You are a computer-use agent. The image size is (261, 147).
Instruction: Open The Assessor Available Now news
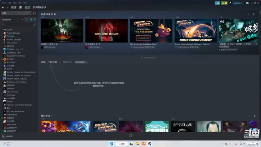(x=151, y=31)
